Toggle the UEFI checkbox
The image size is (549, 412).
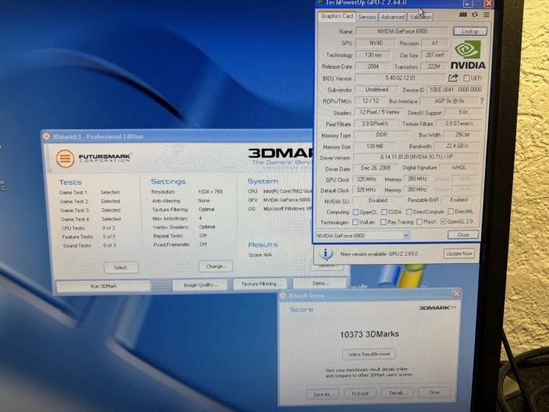(467, 78)
